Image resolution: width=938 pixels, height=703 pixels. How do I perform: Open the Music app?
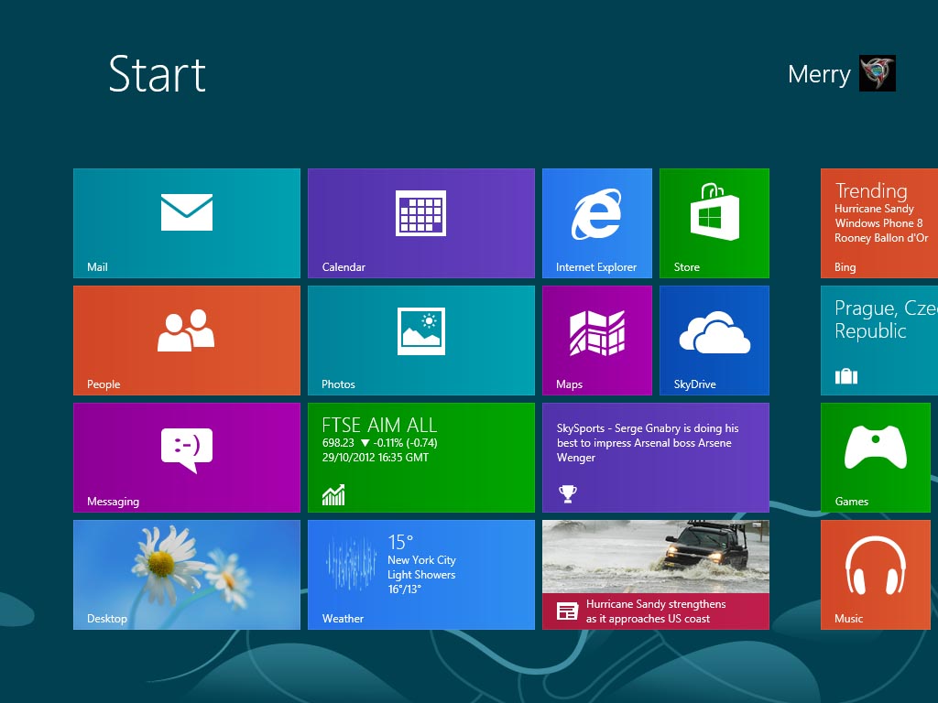pyautogui.click(x=875, y=574)
